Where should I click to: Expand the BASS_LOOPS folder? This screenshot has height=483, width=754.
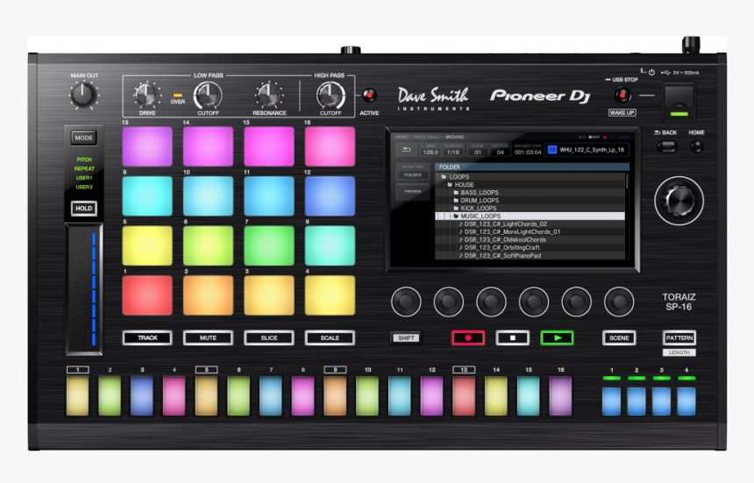[x=530, y=192]
